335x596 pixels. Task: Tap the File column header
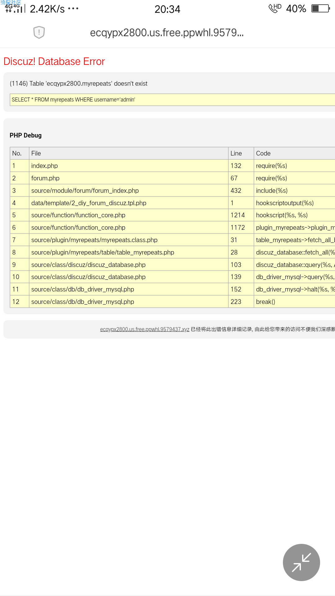[129, 153]
